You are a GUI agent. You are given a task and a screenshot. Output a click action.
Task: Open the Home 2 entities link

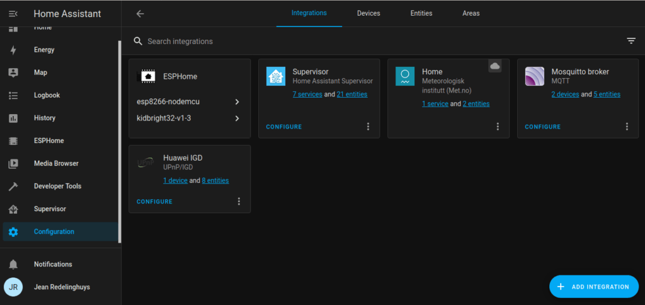pyautogui.click(x=476, y=104)
